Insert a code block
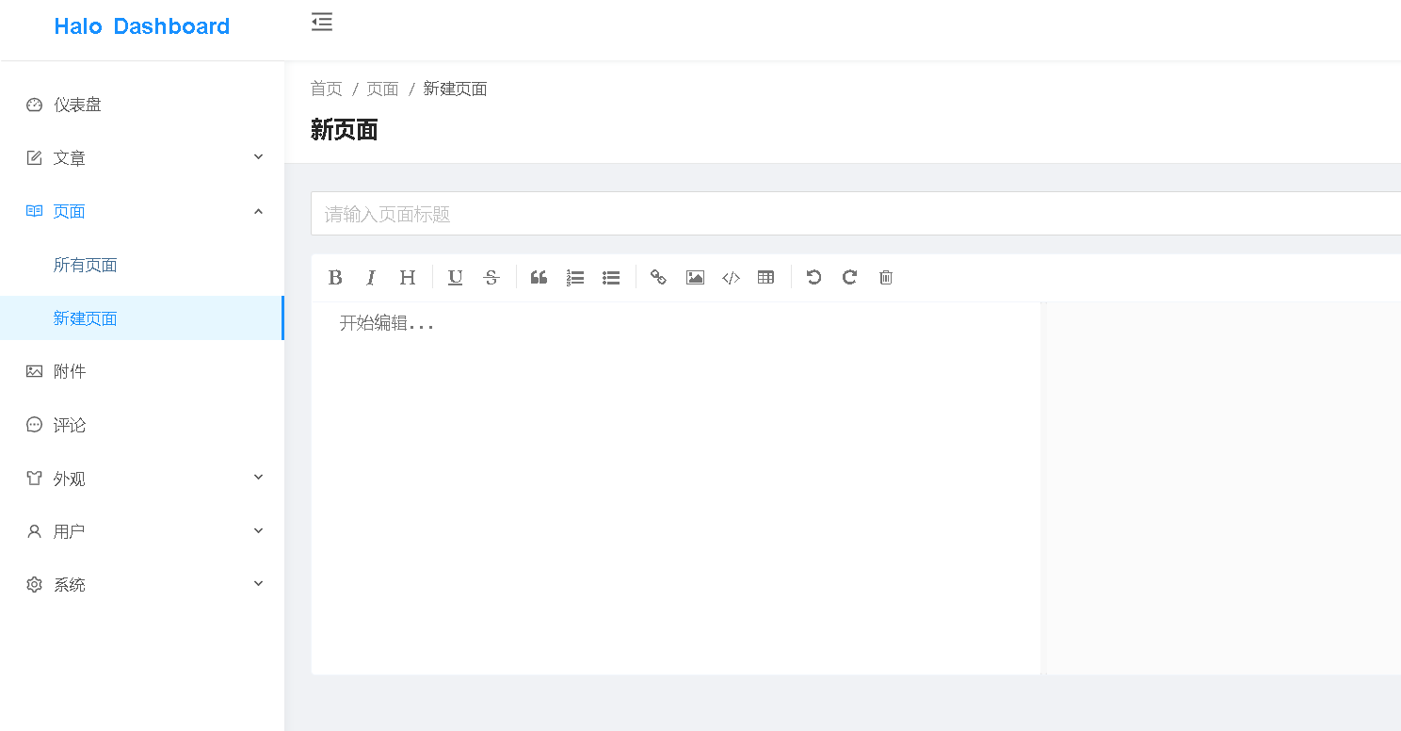The image size is (1401, 731). click(731, 277)
